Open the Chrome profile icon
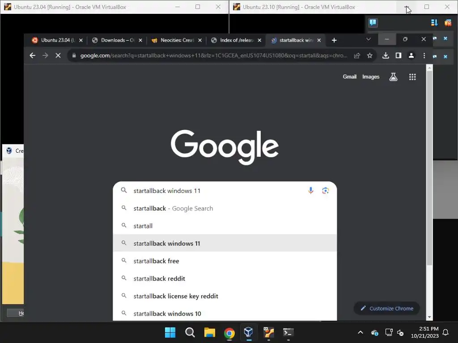This screenshot has height=343, width=458. [411, 55]
